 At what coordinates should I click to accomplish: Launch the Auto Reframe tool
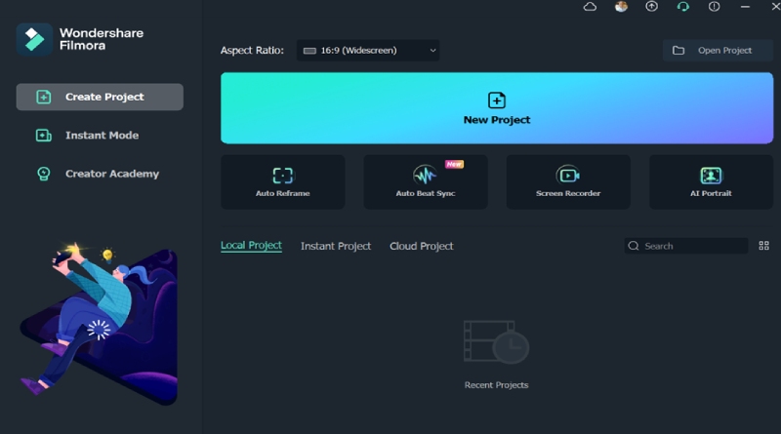pos(282,181)
